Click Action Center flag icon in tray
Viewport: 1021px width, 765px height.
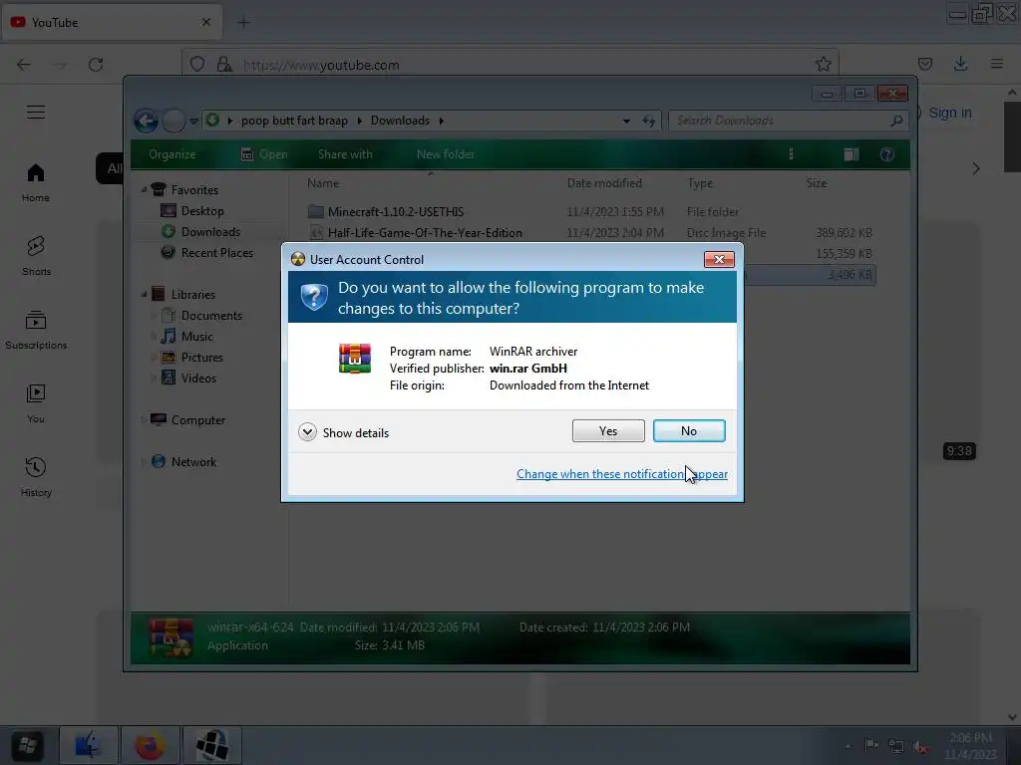[871, 745]
